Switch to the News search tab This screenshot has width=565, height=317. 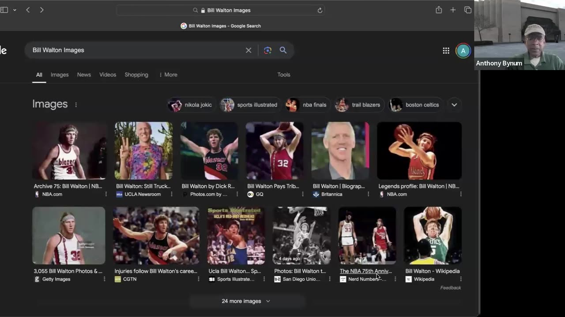pyautogui.click(x=84, y=75)
